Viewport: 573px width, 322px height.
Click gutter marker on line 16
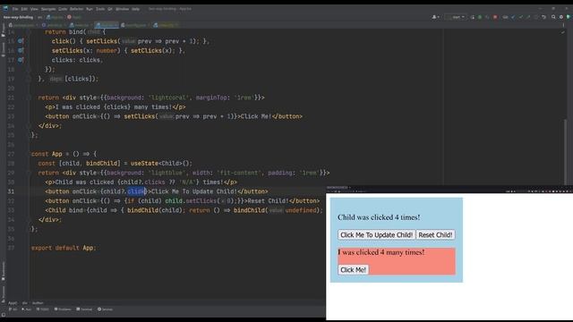pyautogui.click(x=21, y=51)
